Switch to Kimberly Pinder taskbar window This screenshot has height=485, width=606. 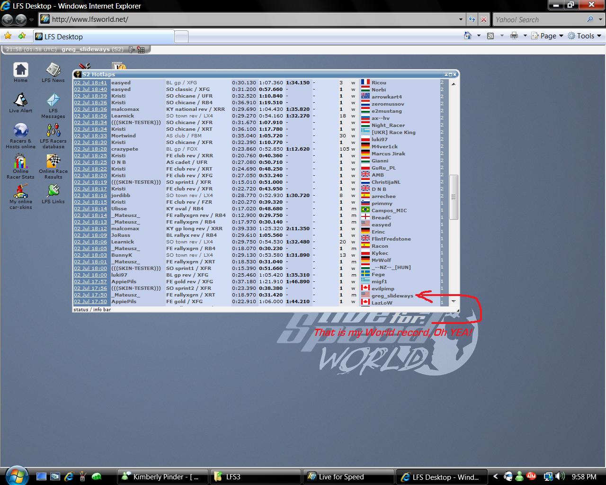coord(162,477)
